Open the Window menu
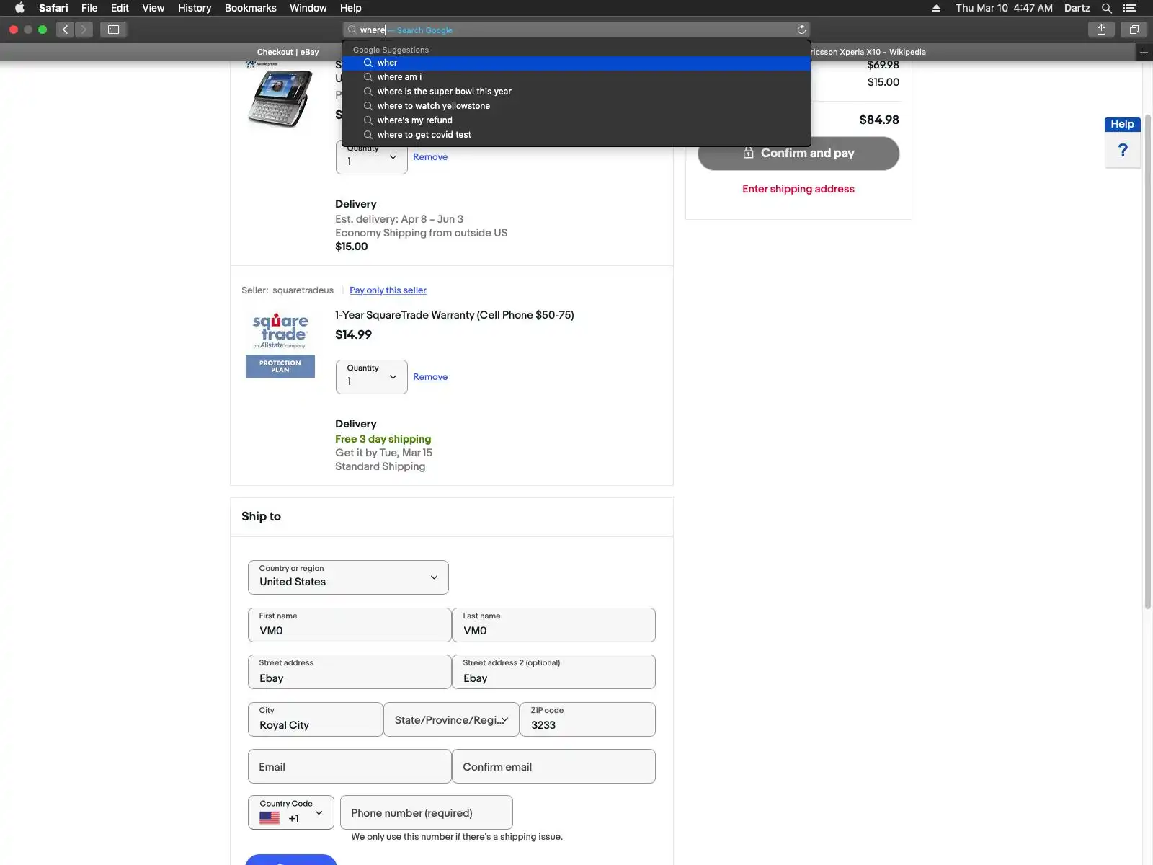The width and height of the screenshot is (1153, 865). click(x=308, y=8)
